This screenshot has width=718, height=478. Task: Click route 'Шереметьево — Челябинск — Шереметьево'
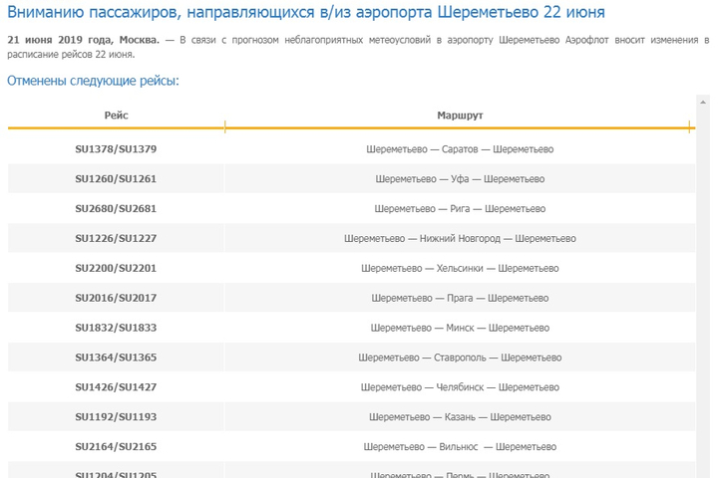click(460, 387)
